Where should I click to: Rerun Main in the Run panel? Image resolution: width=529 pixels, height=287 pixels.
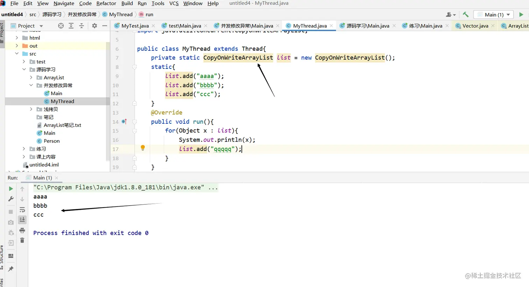click(x=11, y=189)
